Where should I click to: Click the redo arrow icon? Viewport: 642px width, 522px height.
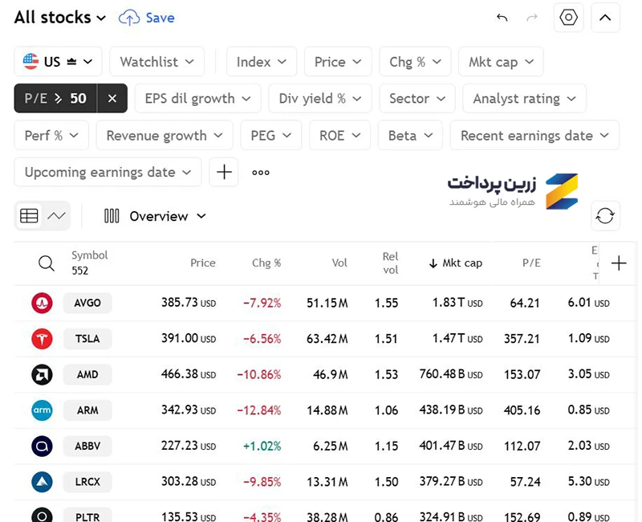point(532,18)
